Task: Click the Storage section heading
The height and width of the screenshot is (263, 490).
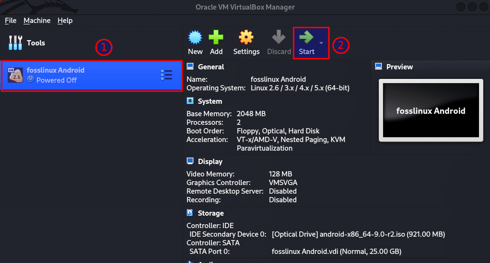Action: click(210, 213)
